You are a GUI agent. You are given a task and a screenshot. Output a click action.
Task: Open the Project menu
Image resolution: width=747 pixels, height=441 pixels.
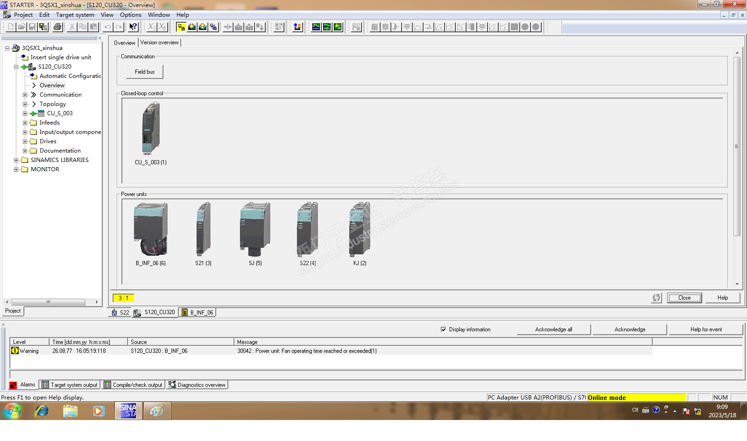click(23, 15)
